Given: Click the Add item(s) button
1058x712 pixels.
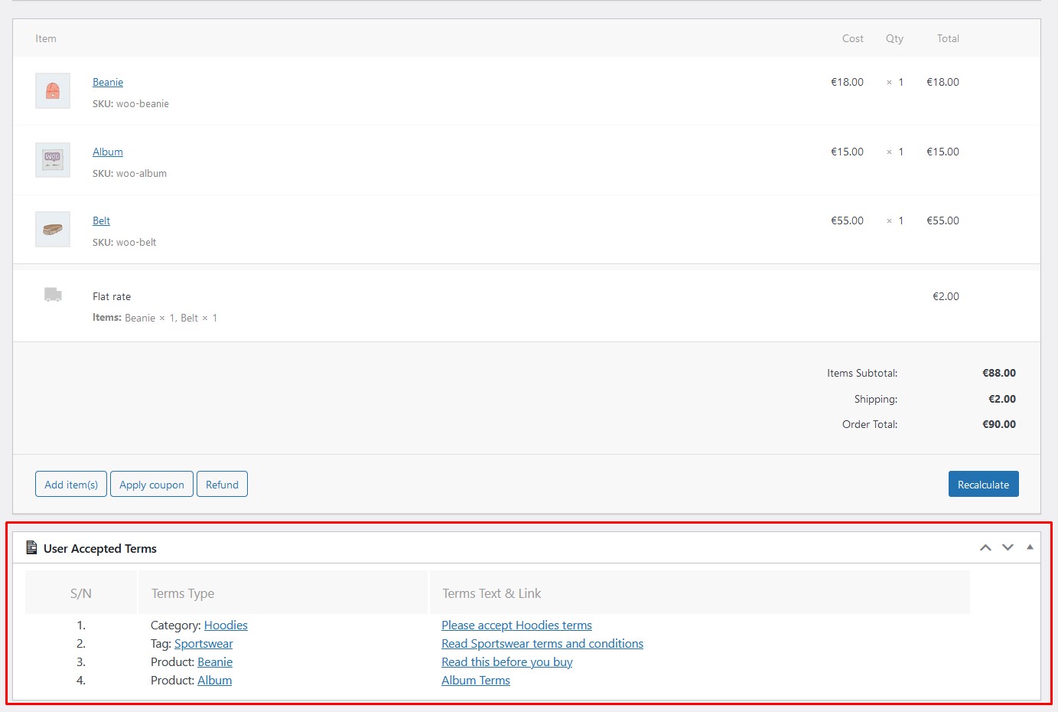Looking at the screenshot, I should (71, 484).
